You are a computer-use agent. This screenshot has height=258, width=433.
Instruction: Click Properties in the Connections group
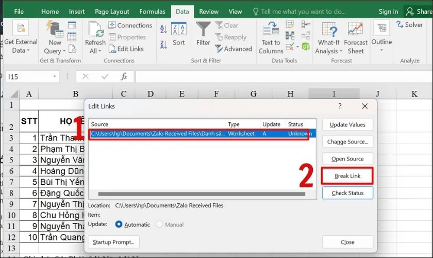(127, 37)
